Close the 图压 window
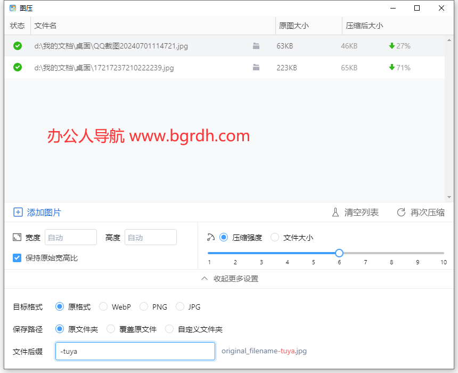458x373 pixels. tap(441, 8)
